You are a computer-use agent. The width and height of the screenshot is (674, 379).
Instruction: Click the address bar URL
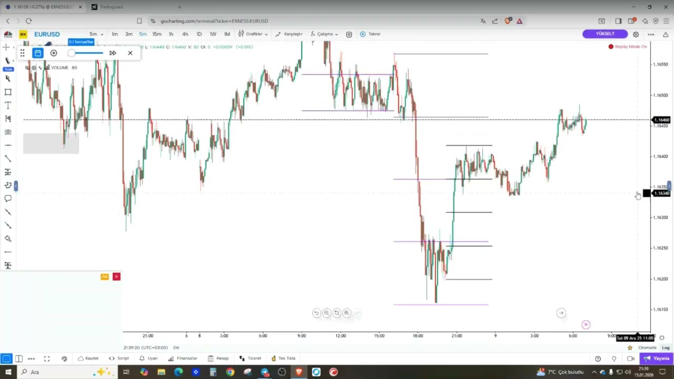pyautogui.click(x=214, y=21)
